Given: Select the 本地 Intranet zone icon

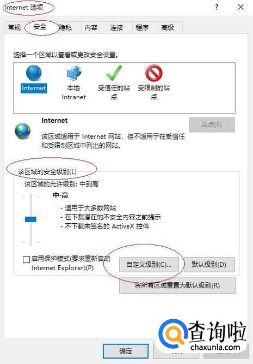Looking at the screenshot, I should point(74,73).
